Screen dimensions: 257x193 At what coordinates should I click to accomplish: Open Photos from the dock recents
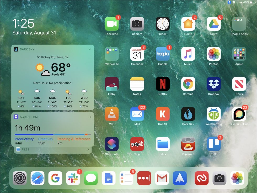(237, 178)
